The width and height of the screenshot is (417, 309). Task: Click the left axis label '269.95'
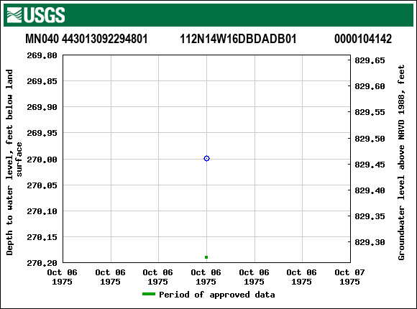coord(42,133)
